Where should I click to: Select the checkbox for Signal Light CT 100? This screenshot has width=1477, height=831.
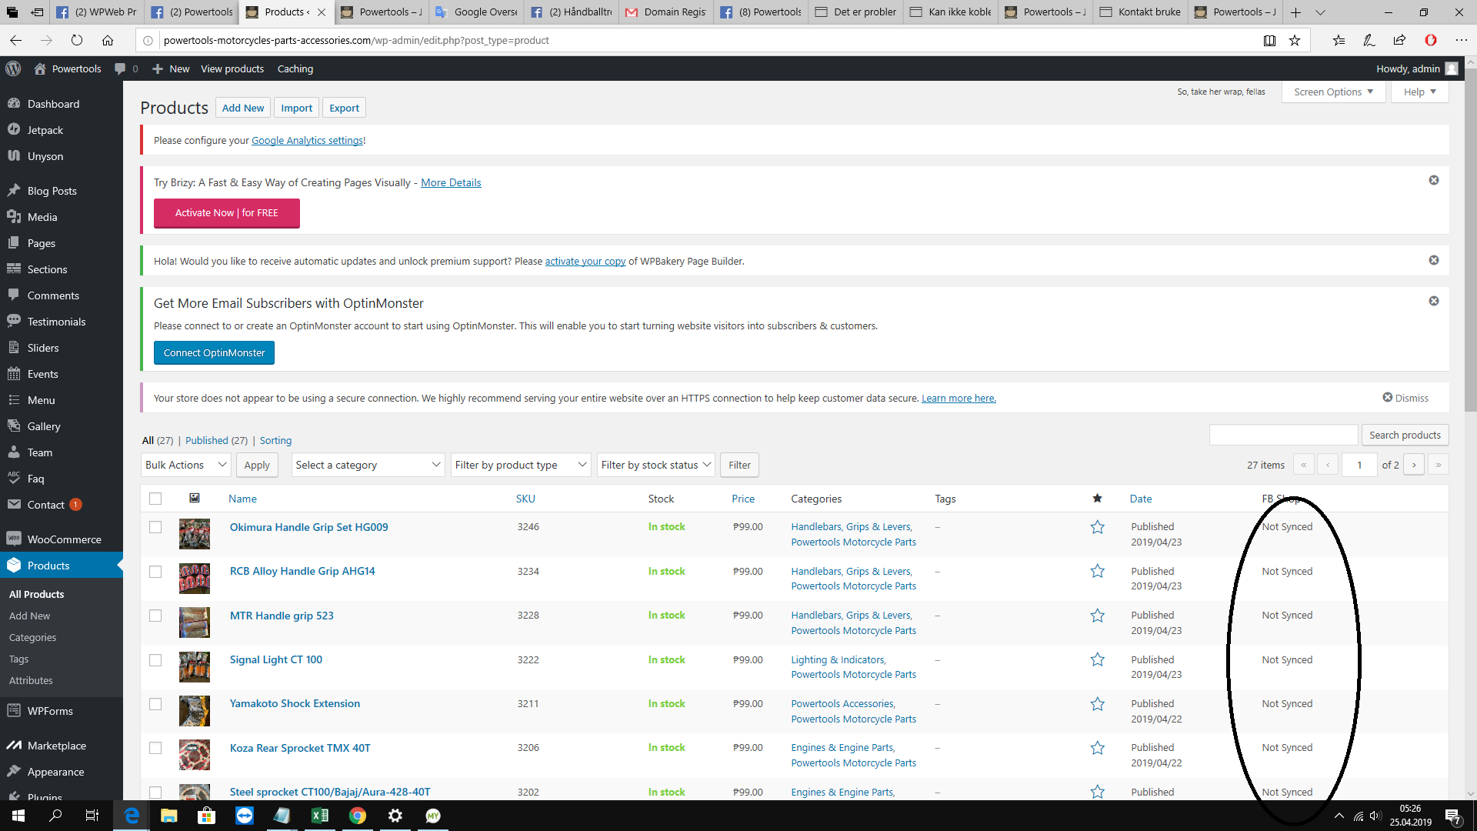click(155, 659)
